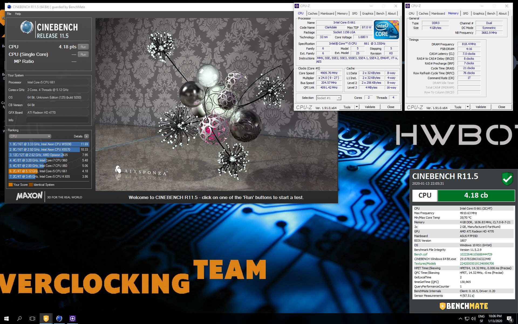Open the Action Center notifications icon
The width and height of the screenshot is (518, 324).
pyautogui.click(x=510, y=319)
